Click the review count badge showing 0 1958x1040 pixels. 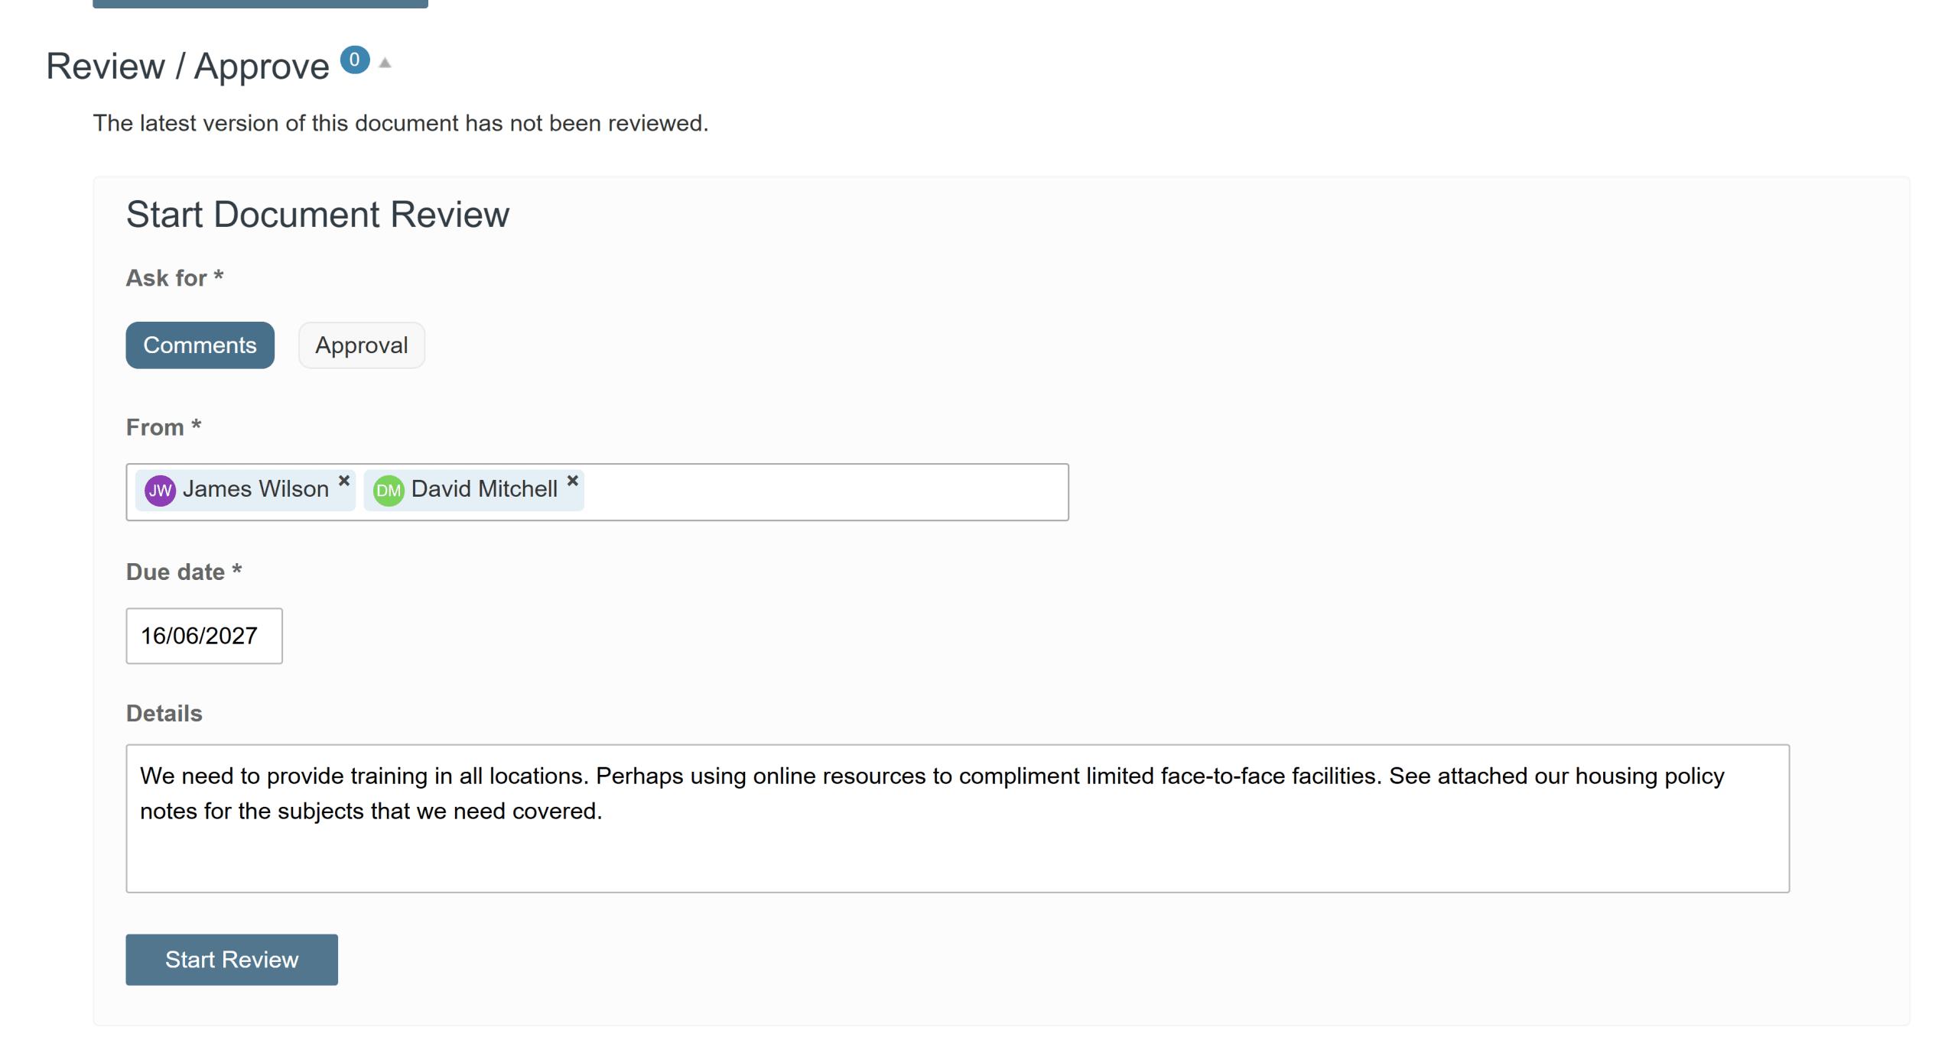[x=354, y=60]
